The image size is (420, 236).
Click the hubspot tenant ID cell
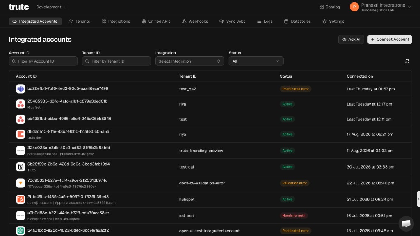(x=187, y=200)
